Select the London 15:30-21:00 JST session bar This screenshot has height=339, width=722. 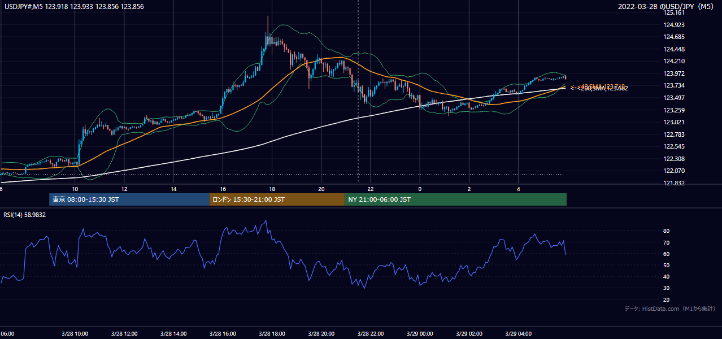(x=277, y=199)
